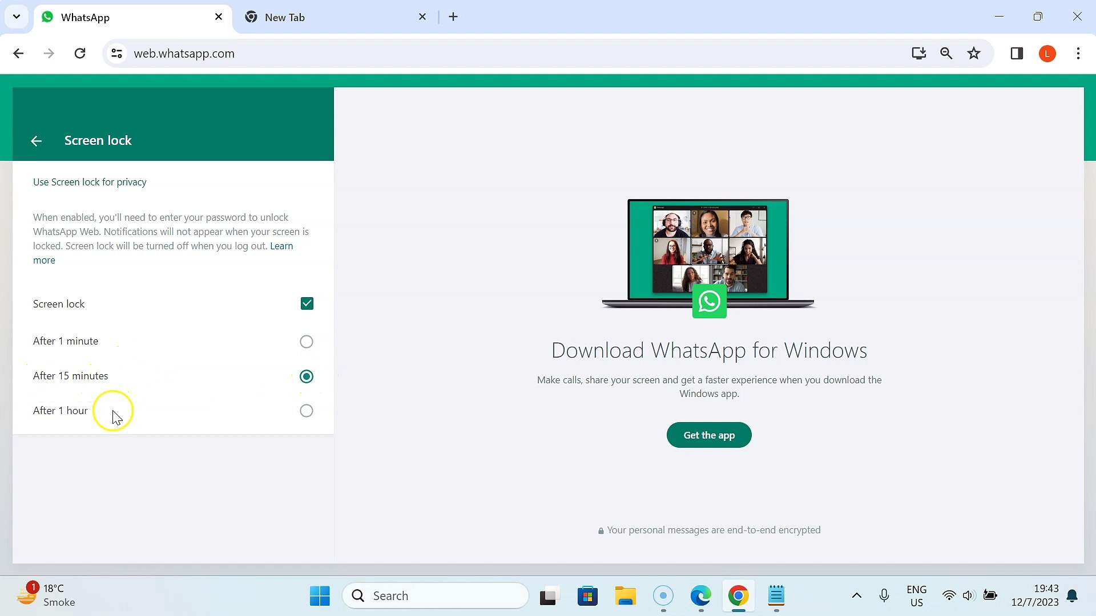Viewport: 1096px width, 616px height.
Task: Bookmark this page with the star icon
Action: click(x=974, y=53)
